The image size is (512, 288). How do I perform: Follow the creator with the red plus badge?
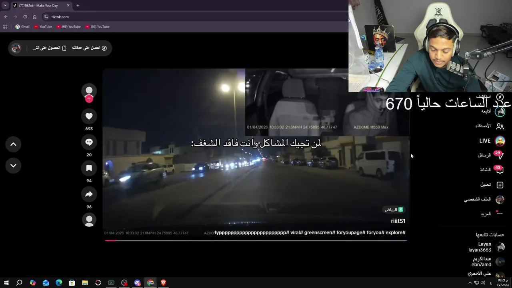pos(89,99)
